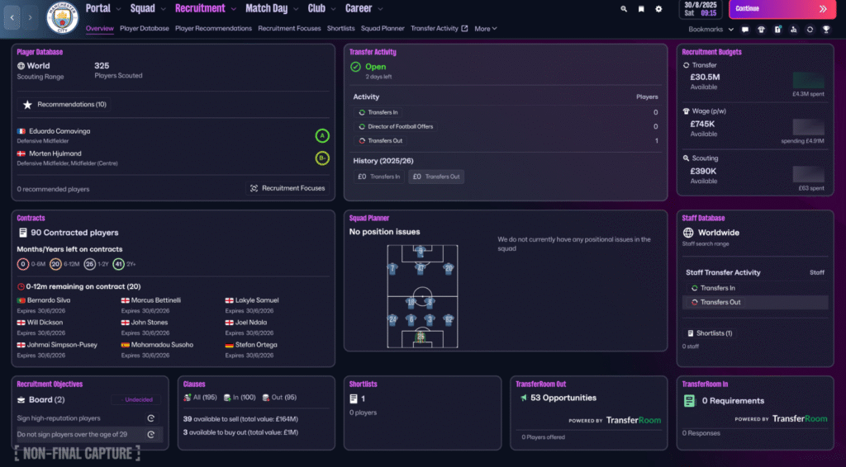Viewport: 846px width, 467px height.
Task: Click the refresh icon beside 'Sign high-reputation players'
Action: 151,419
